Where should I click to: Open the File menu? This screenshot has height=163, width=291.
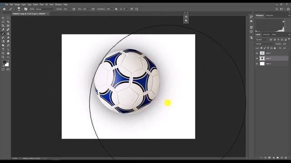(x=6, y=5)
